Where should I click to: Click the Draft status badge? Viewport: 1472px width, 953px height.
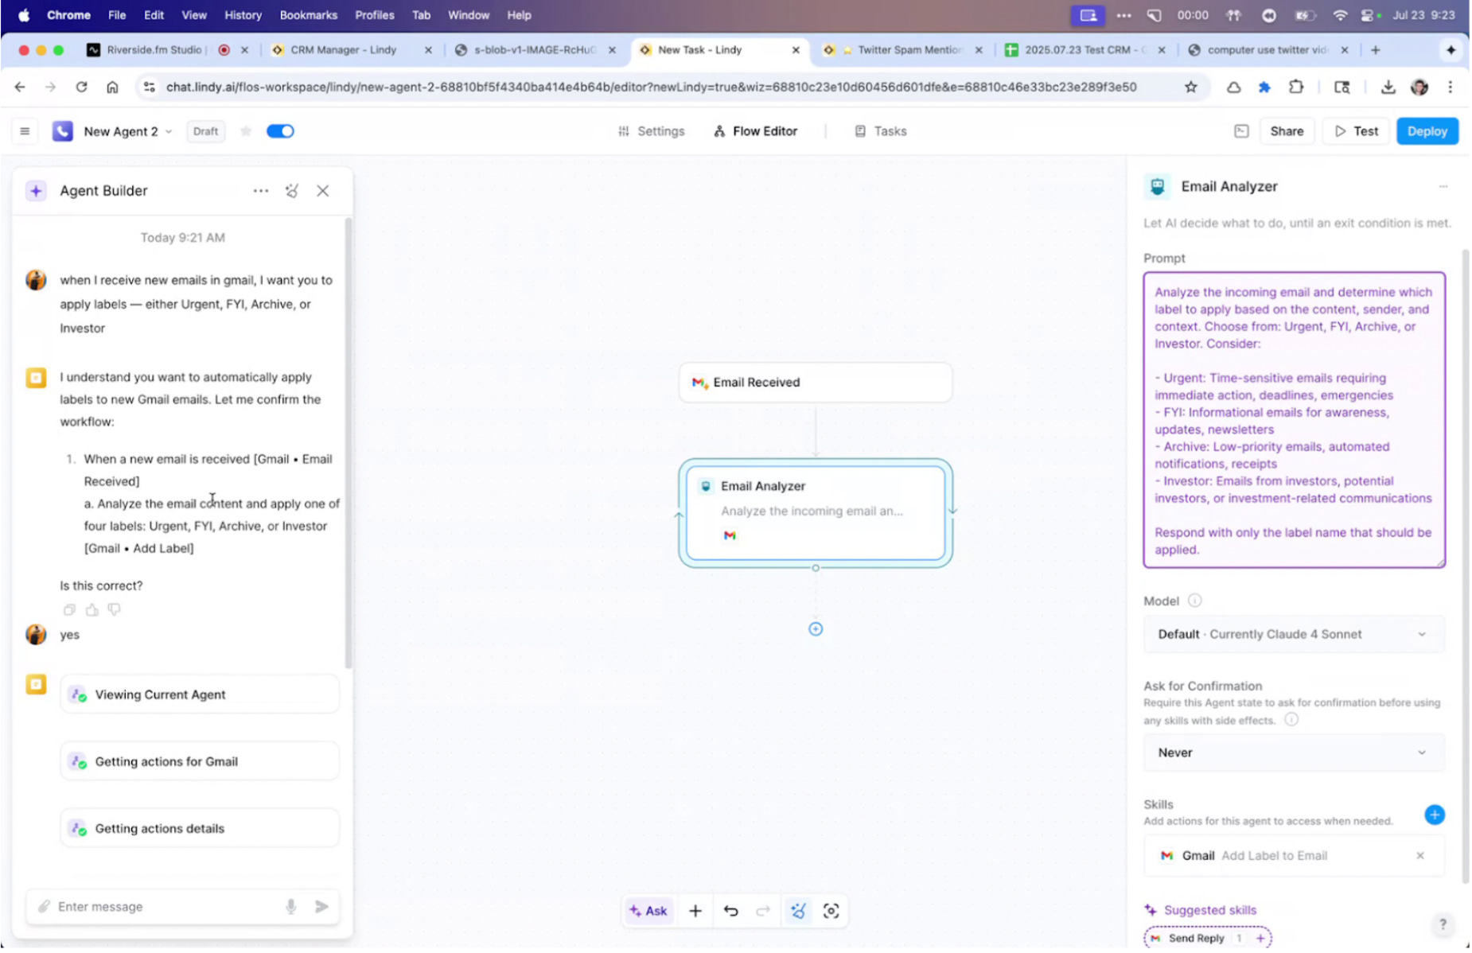[x=205, y=131]
